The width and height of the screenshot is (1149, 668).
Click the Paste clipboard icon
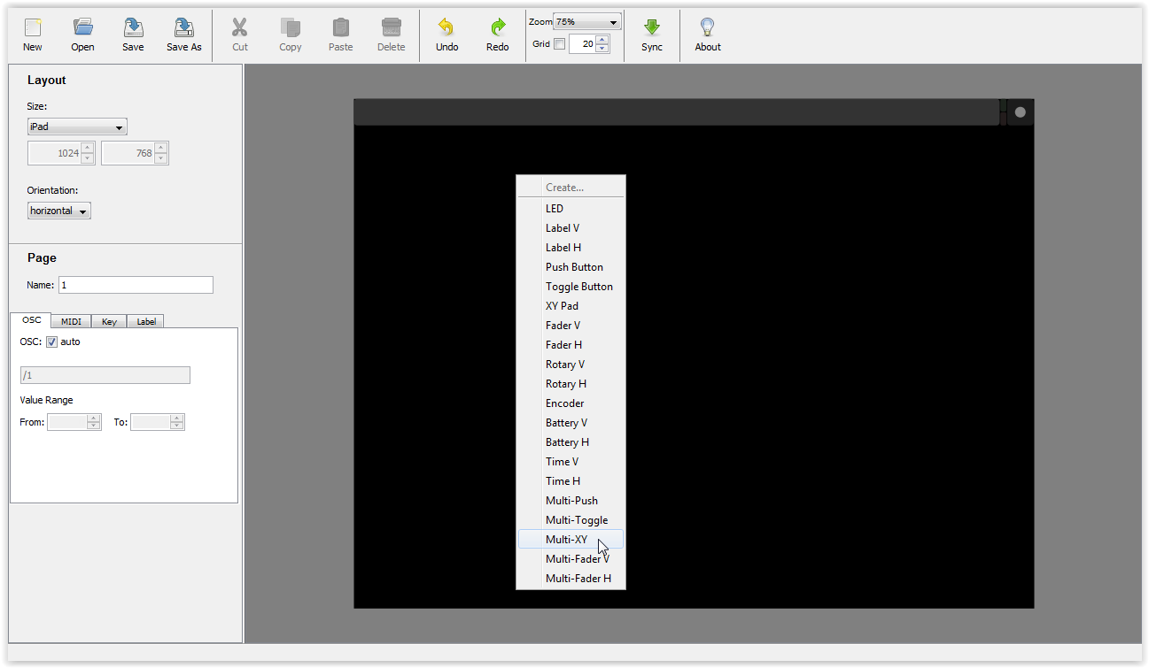341,27
